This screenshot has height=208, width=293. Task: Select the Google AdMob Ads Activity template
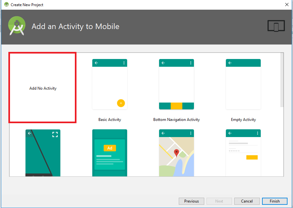109,153
